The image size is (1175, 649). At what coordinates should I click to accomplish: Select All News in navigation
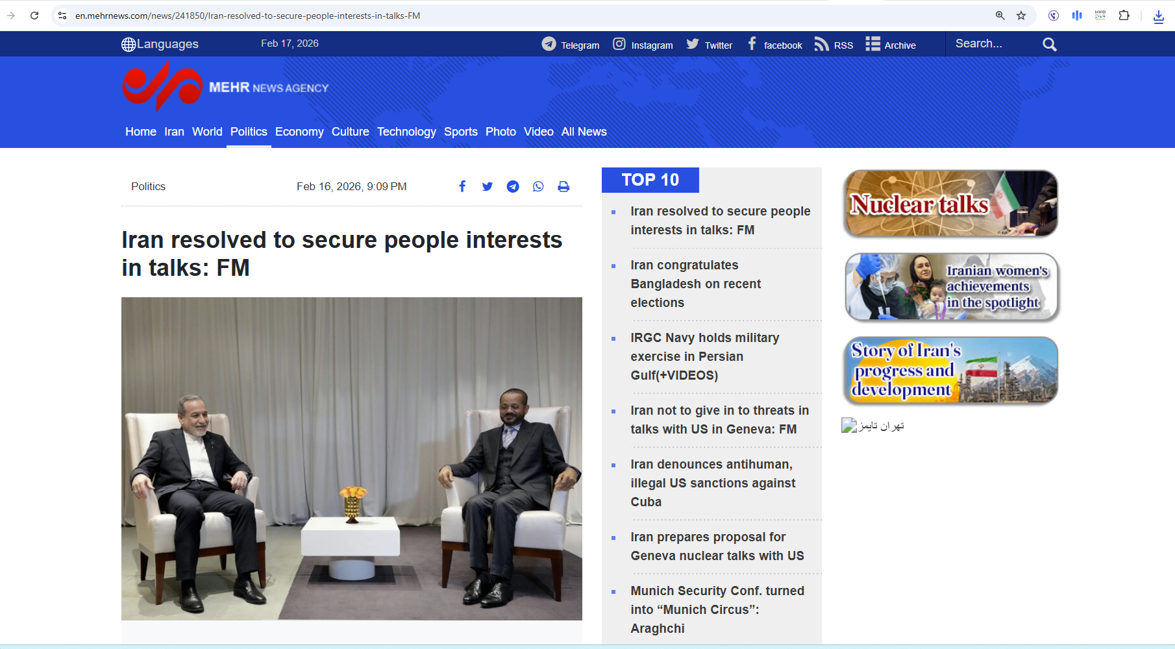tap(584, 132)
